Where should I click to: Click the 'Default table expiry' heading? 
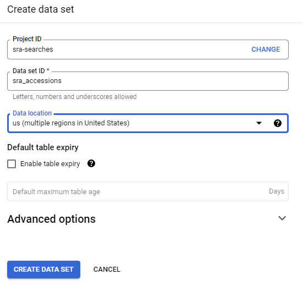[43, 147]
